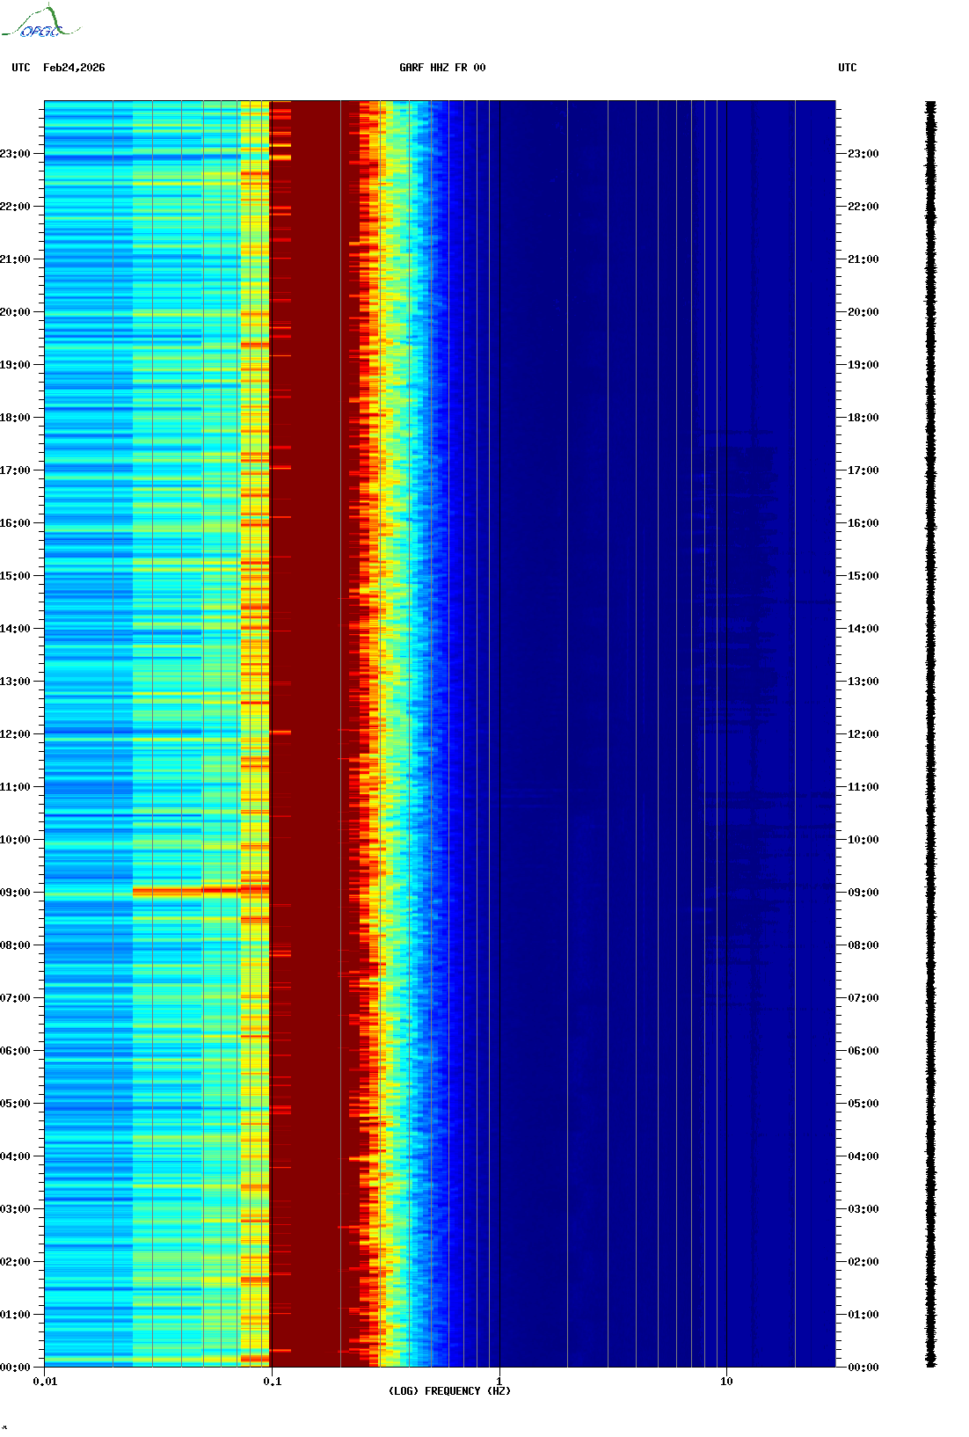Viewport: 969px width, 1437px height.
Task: Click the 10 Hz frequency axis label
Action: tap(726, 1382)
